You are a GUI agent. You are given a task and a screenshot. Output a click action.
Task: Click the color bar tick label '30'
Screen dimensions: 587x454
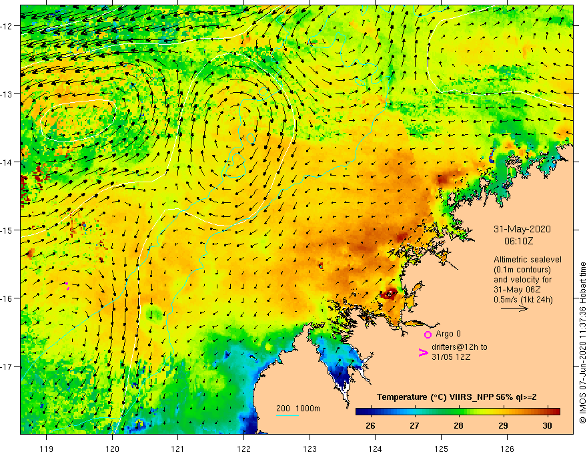(547, 425)
